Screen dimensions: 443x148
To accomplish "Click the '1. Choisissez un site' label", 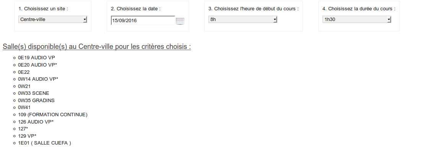I will 43,9.
